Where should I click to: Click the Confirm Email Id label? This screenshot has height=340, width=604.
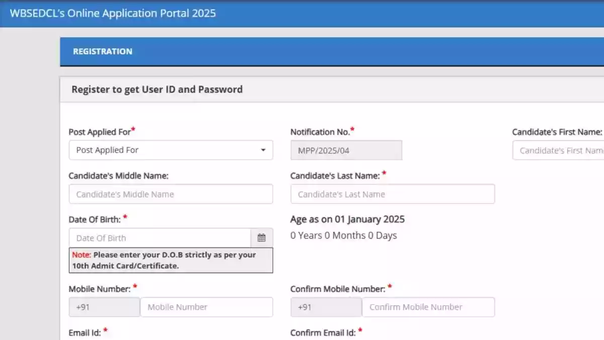[x=323, y=332]
